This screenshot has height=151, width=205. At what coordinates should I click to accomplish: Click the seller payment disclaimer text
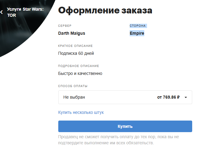tap(118, 140)
